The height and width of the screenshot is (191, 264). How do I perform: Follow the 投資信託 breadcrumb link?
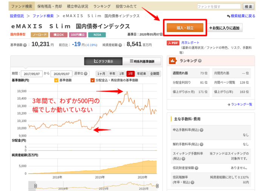click(17, 16)
